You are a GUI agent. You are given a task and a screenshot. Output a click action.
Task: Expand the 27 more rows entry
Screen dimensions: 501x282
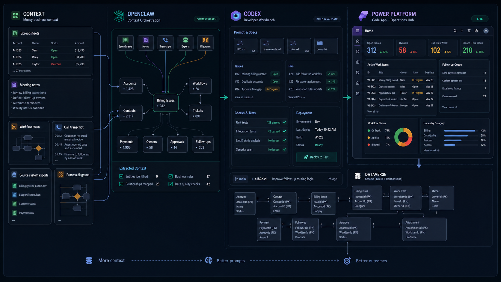coord(22,71)
